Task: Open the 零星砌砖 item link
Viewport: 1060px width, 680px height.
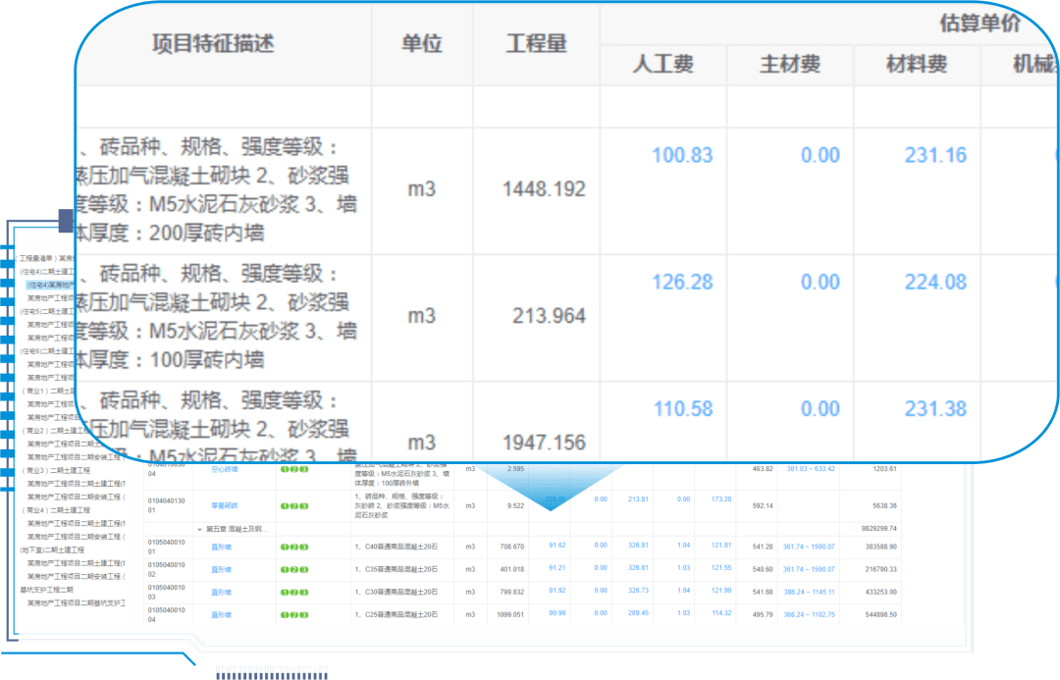Action: click(x=225, y=505)
